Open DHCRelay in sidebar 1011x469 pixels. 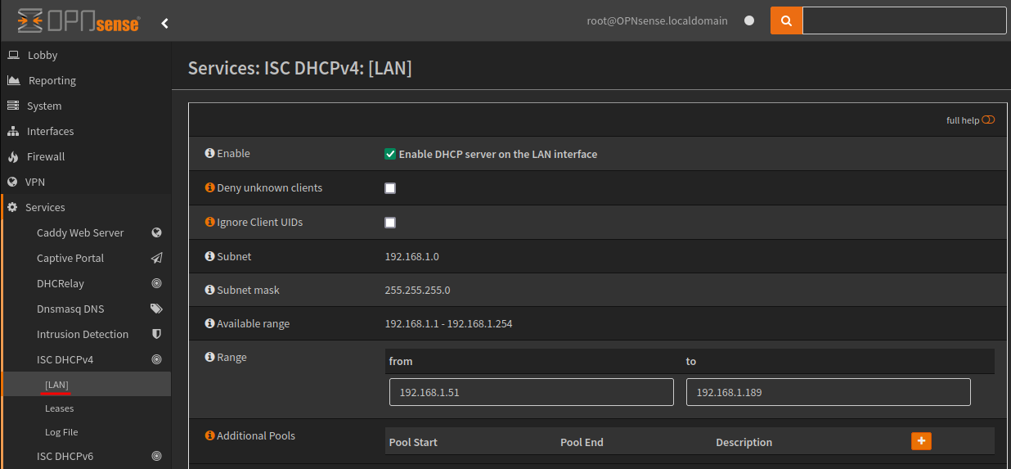(61, 283)
